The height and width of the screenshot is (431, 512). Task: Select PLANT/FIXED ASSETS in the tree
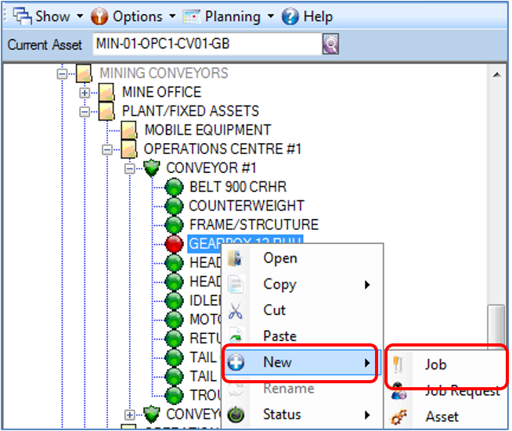tap(190, 111)
